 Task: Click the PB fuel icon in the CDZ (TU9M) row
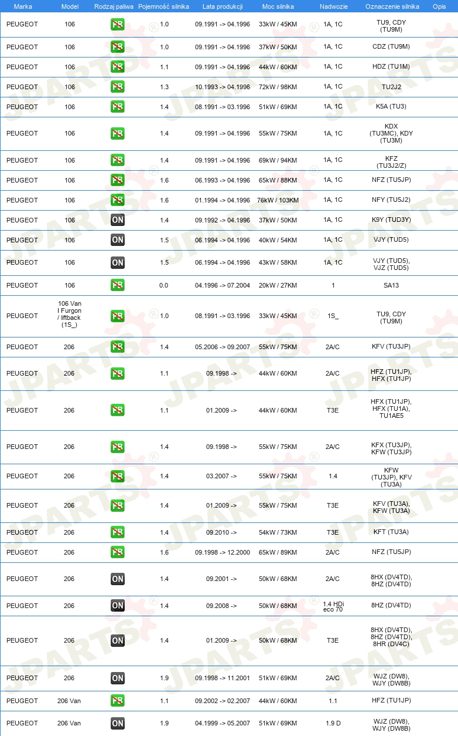click(118, 47)
